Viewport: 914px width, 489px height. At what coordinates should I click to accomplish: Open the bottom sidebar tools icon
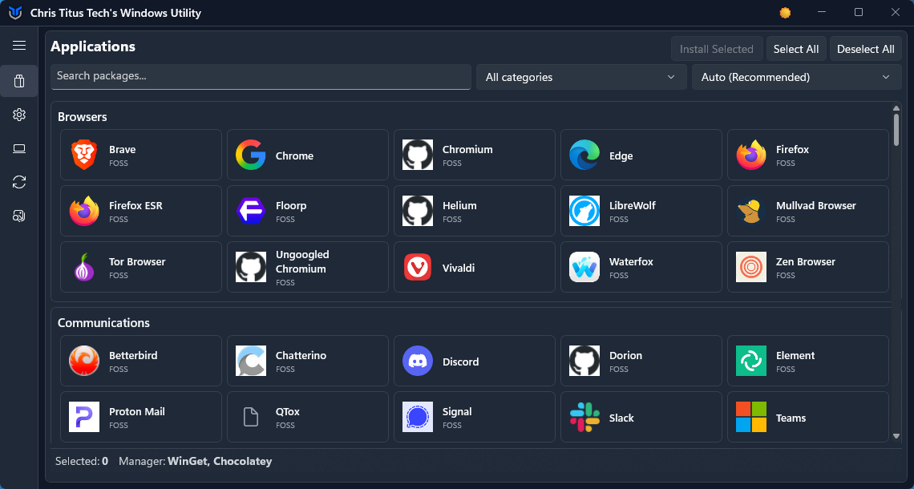(x=19, y=216)
